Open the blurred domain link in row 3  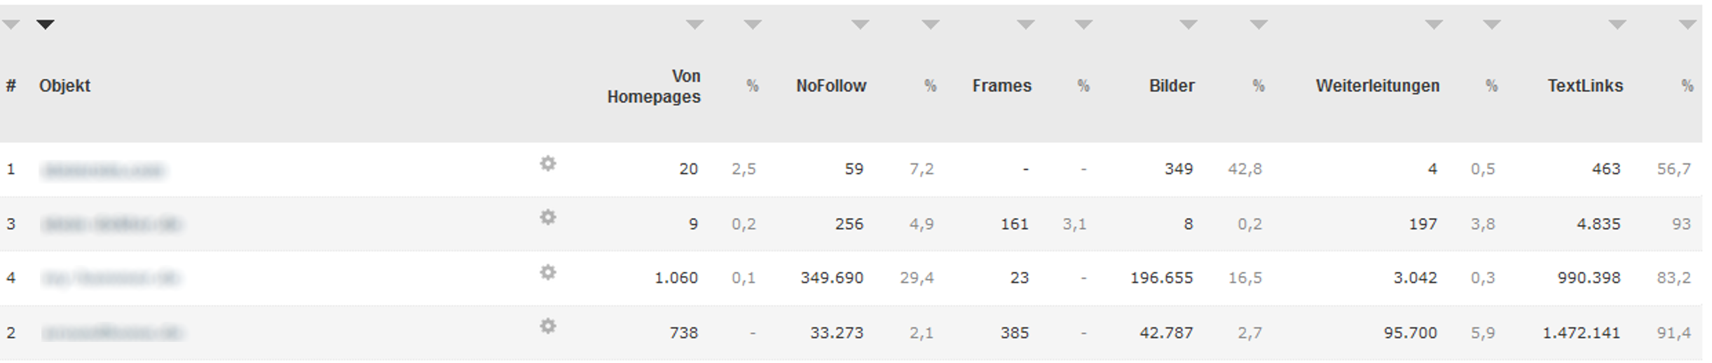[112, 224]
